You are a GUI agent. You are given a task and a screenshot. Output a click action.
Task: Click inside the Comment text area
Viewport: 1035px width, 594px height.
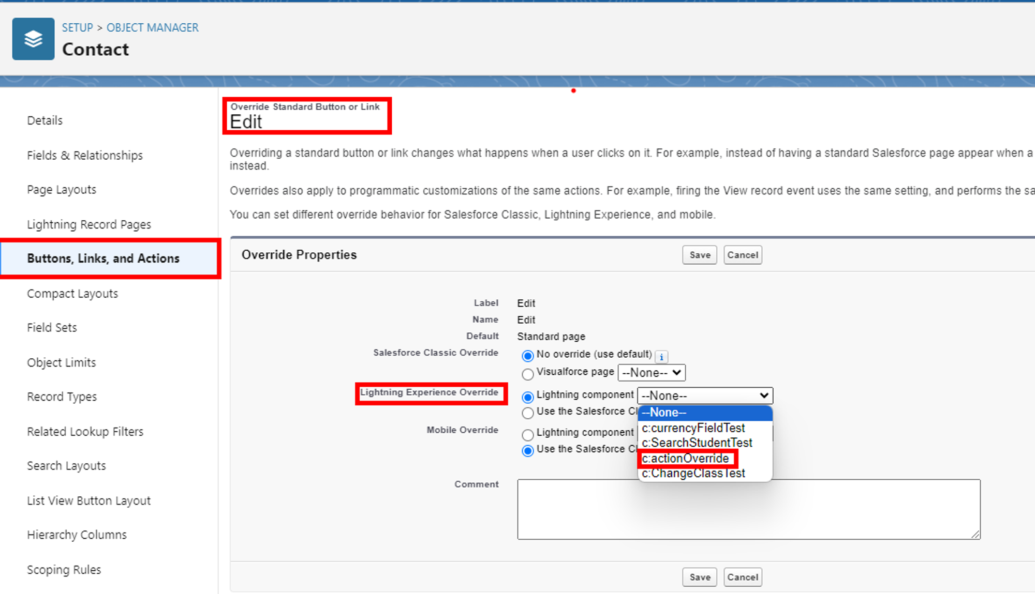click(748, 509)
